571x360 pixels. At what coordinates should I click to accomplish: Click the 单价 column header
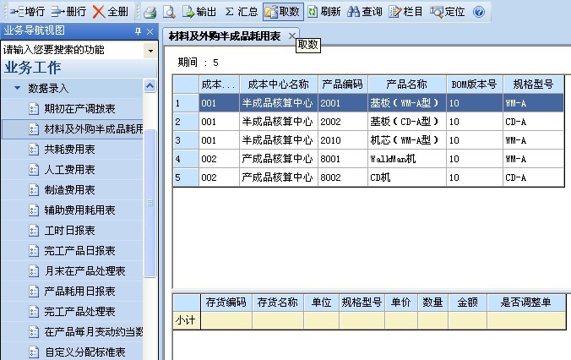pos(401,303)
